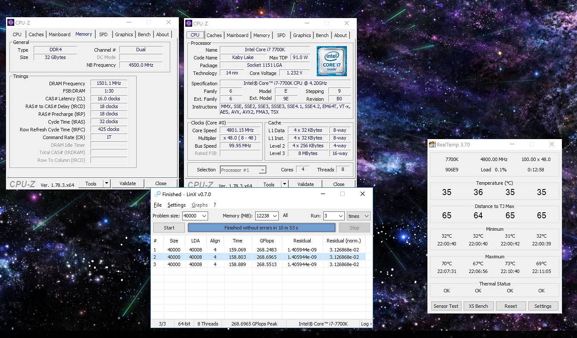Open the File menu in LinX
Screen dimensions: 577x338
point(158,205)
